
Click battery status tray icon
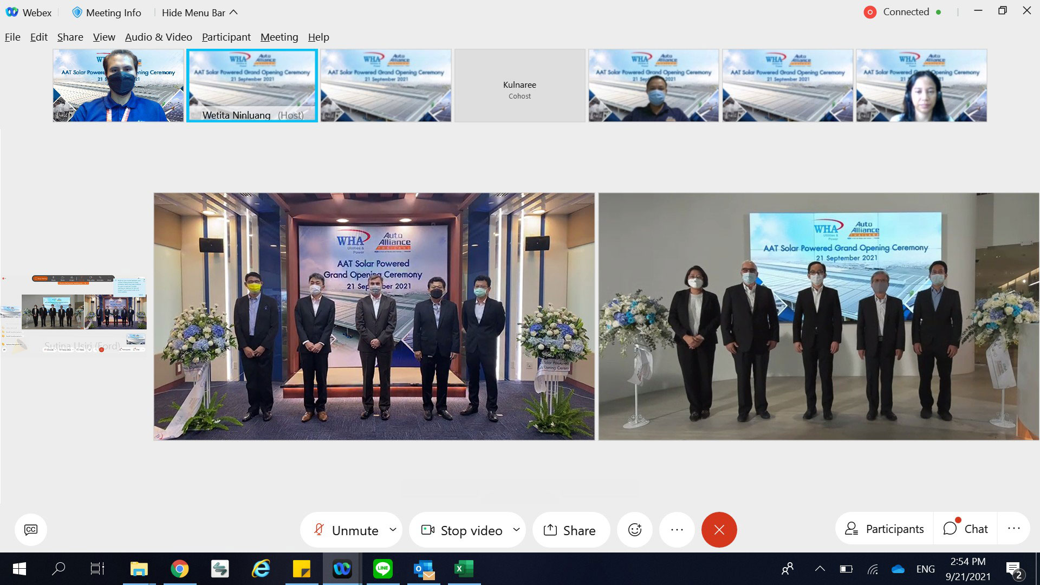(x=846, y=569)
